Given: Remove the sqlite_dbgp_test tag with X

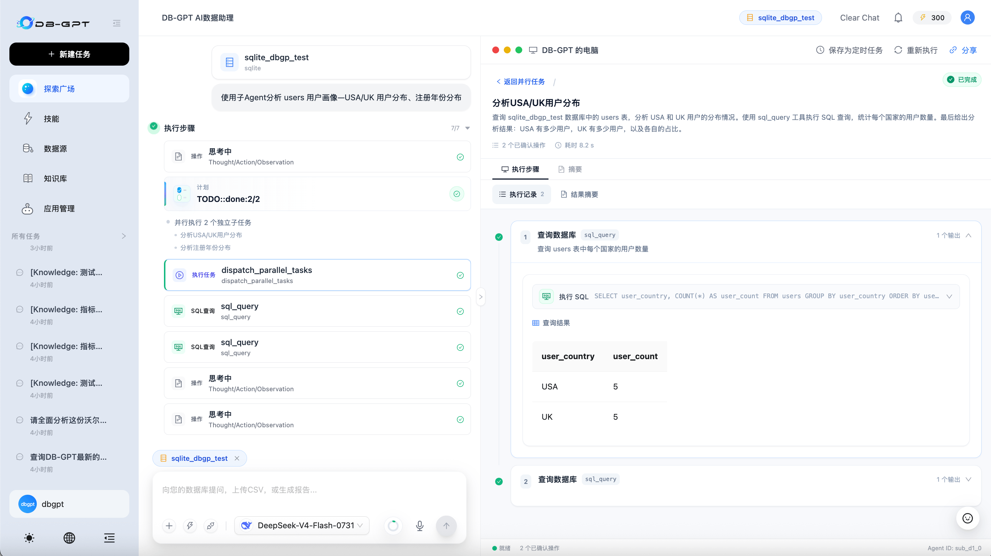Looking at the screenshot, I should (x=237, y=458).
